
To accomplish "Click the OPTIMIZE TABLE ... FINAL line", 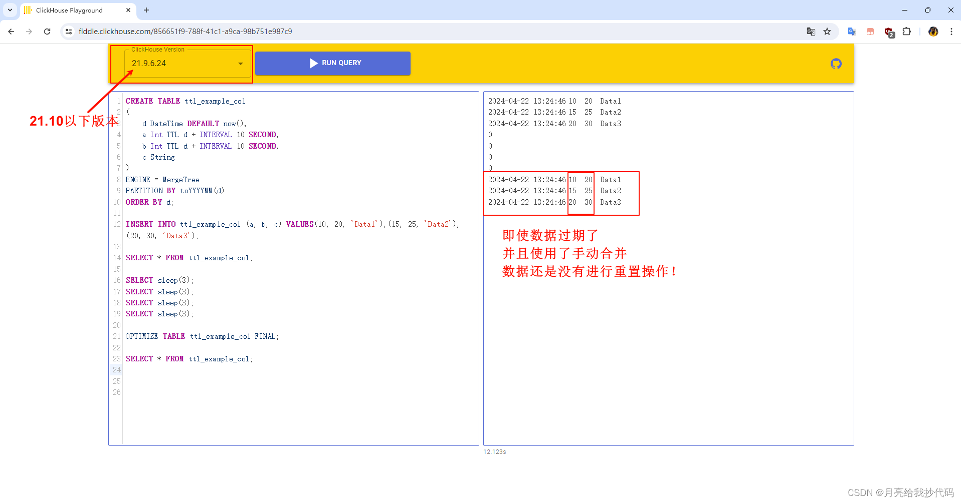I will click(202, 336).
